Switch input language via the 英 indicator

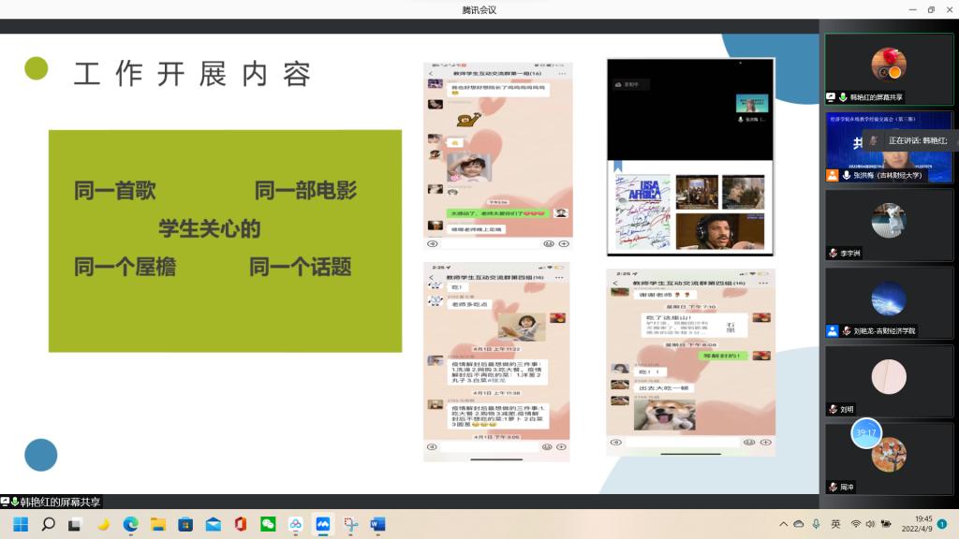point(835,524)
